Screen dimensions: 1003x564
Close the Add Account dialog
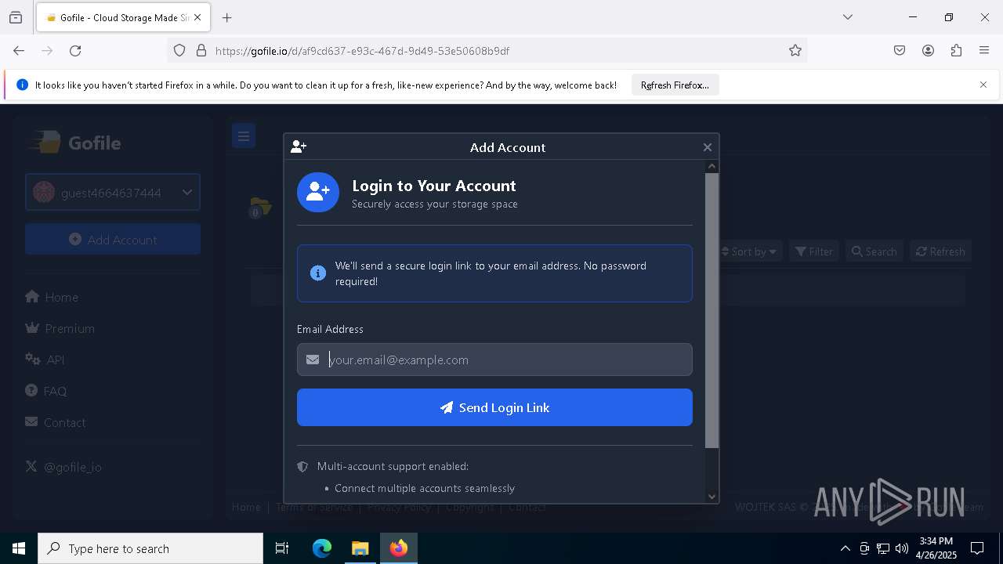(707, 147)
